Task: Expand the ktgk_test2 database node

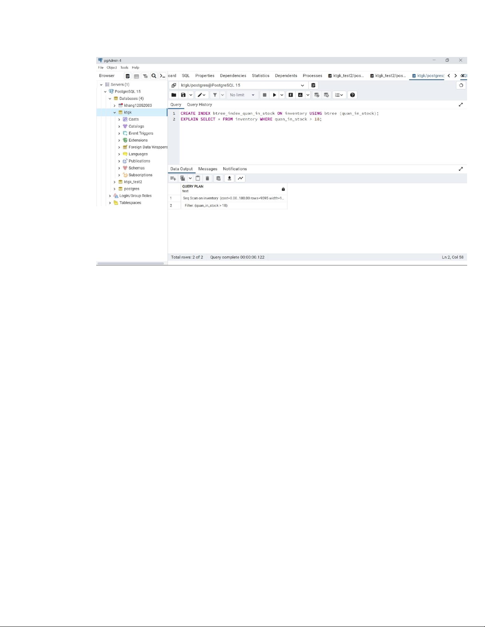Action: (115, 182)
